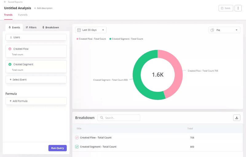Click the magnifier icon in Breakdown search
This screenshot has width=246, height=157.
(101, 118)
